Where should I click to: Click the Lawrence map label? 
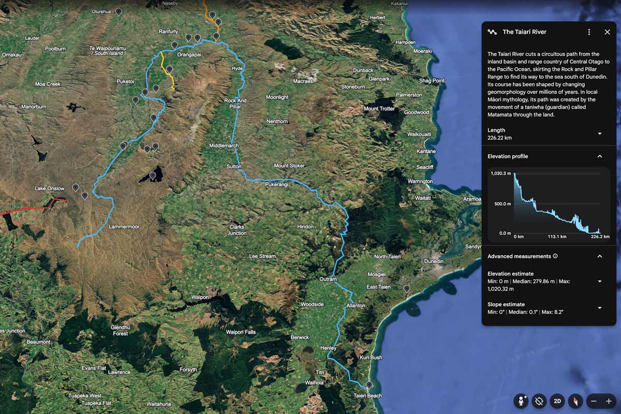coord(120,372)
